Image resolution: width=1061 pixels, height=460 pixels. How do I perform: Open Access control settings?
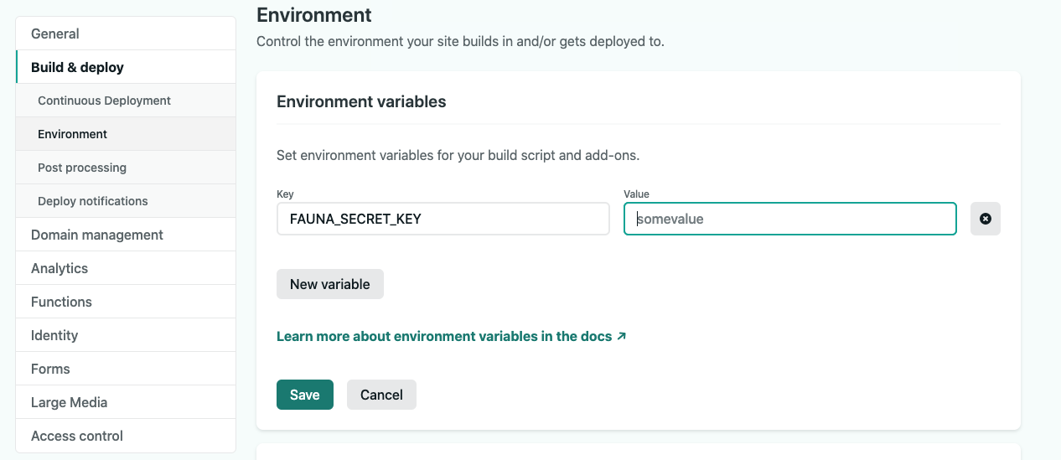[126, 436]
